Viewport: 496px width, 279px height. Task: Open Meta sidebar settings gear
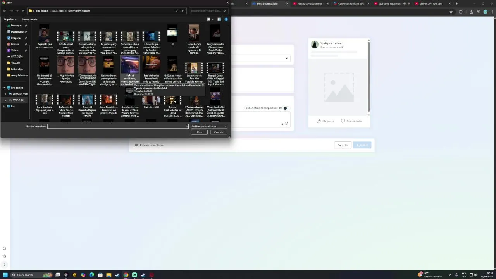coord(5,256)
